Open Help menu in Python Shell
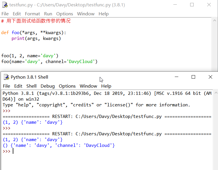The width and height of the screenshot is (218, 170). click(106, 86)
